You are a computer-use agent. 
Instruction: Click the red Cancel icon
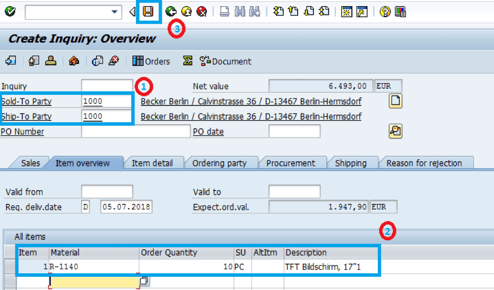tap(202, 12)
